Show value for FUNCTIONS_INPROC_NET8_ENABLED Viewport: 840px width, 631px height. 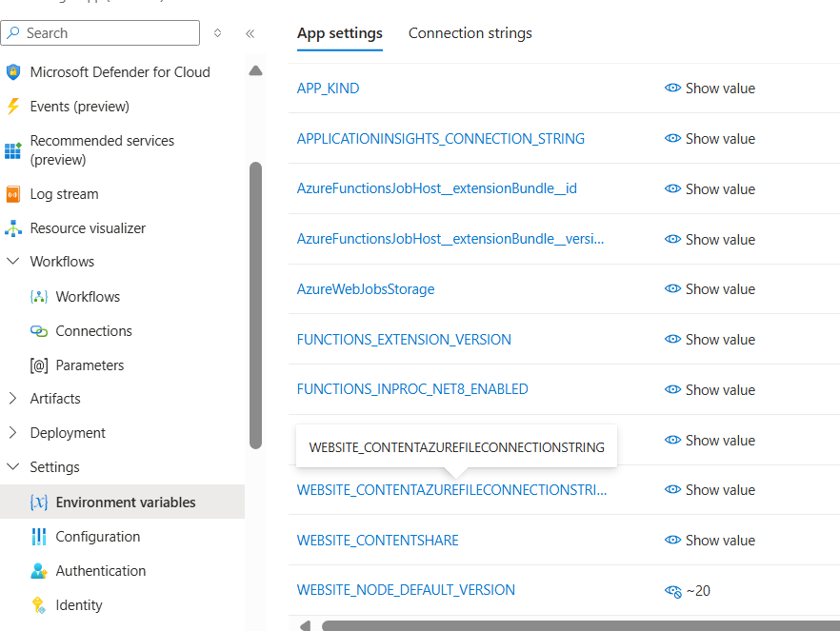(x=710, y=389)
